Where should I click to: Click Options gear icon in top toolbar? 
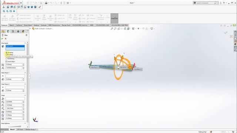click(68, 3)
